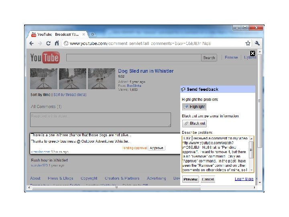
Task: Open the About footer link
Action: [x=35, y=178]
